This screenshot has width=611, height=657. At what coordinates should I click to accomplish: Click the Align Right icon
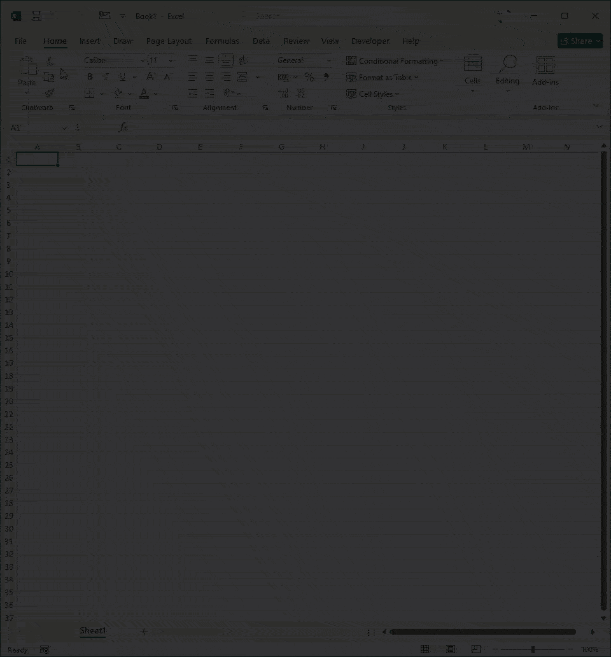point(226,76)
